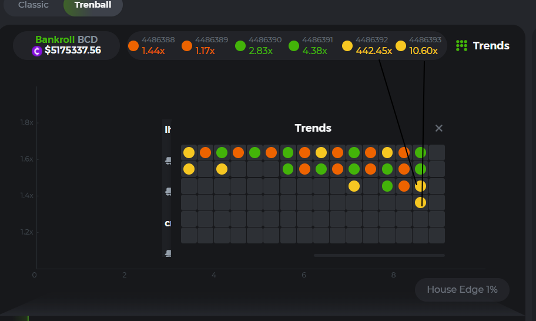Viewport: 536px width, 321px height.
Task: Click the green dot next to 4.38x
Action: coord(294,46)
